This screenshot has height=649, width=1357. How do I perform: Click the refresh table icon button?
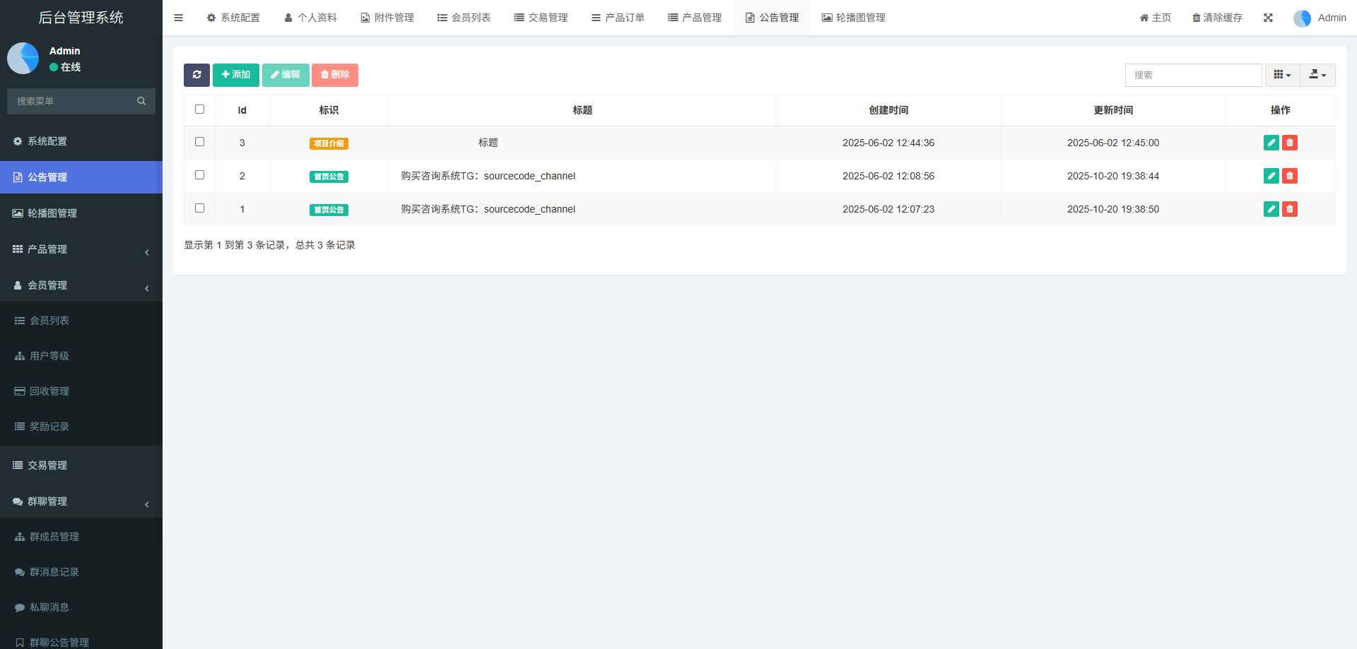point(196,75)
